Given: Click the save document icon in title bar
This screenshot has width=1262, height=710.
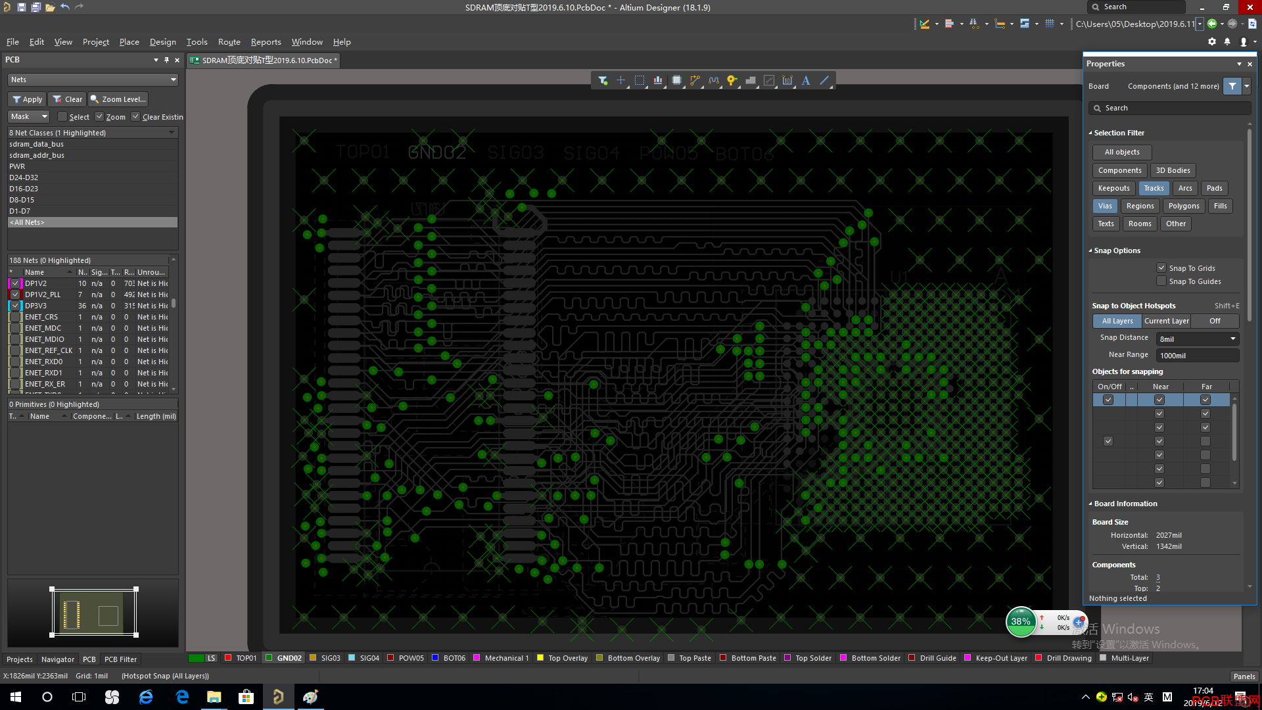Looking at the screenshot, I should [22, 7].
